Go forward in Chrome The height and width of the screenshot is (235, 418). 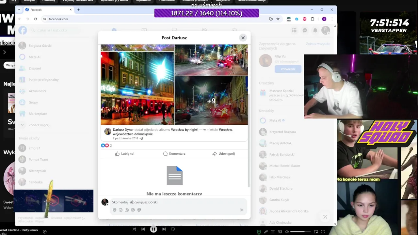[x=27, y=19]
